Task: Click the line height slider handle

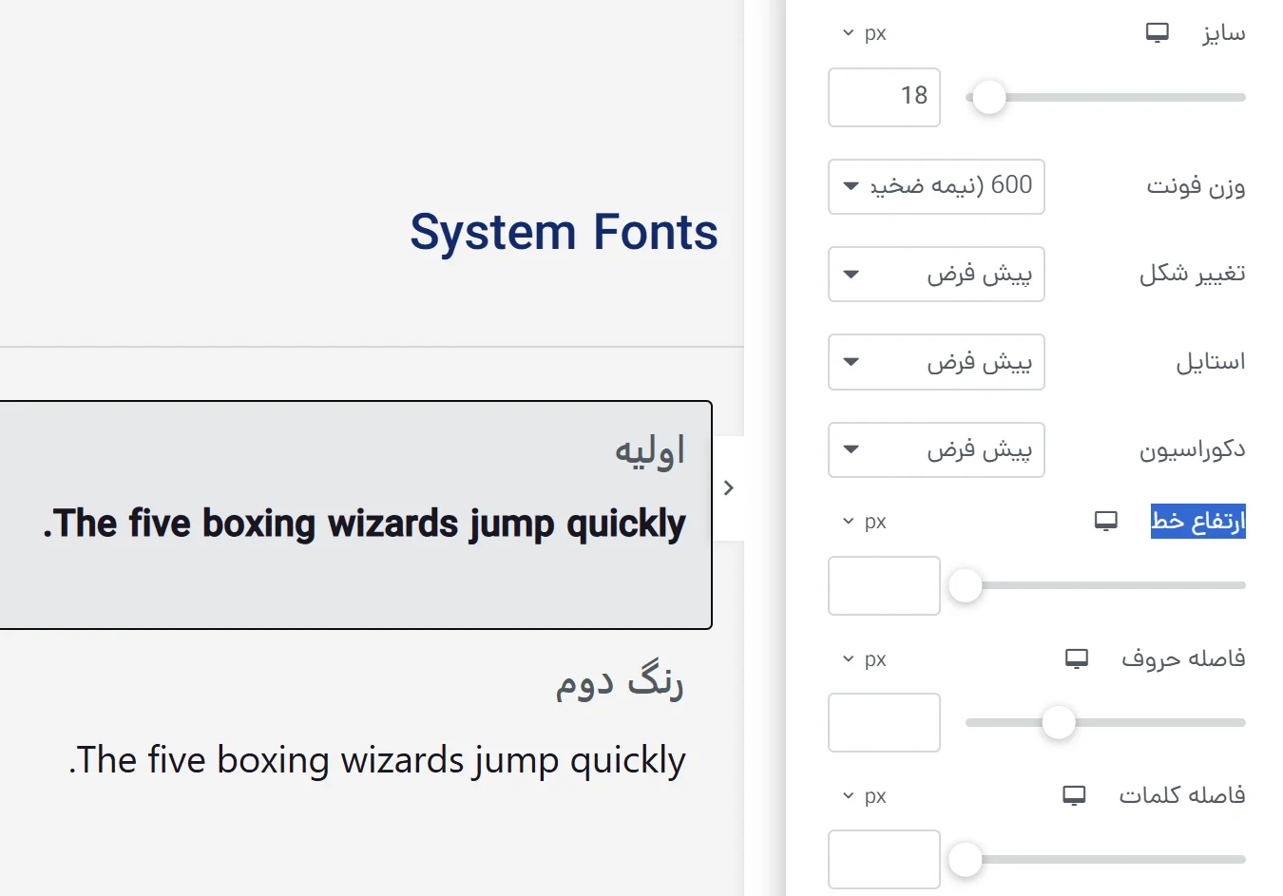Action: pyautogui.click(x=966, y=586)
